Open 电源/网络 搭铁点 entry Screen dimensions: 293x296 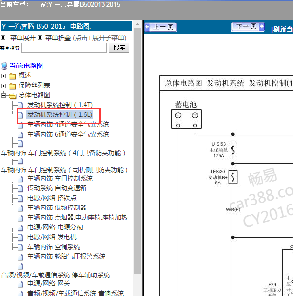pos(52,198)
